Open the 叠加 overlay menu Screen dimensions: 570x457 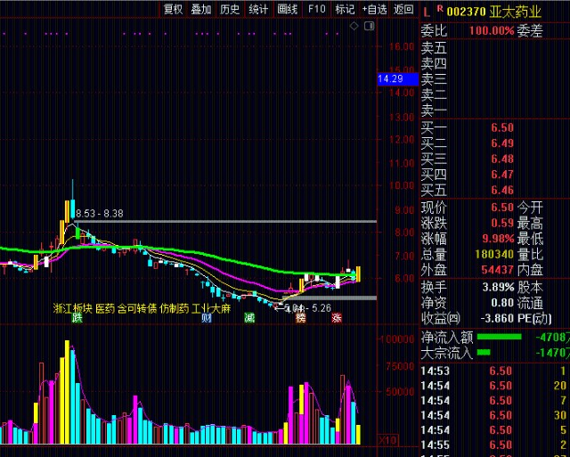201,10
